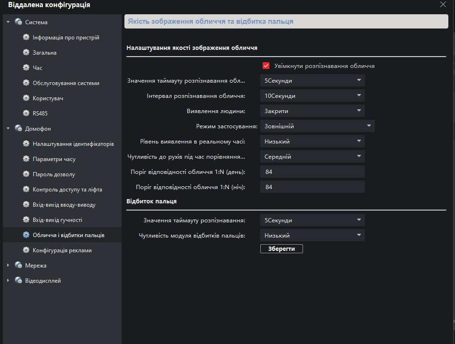
Task: Collapse the Система tree section
Action: [8, 22]
